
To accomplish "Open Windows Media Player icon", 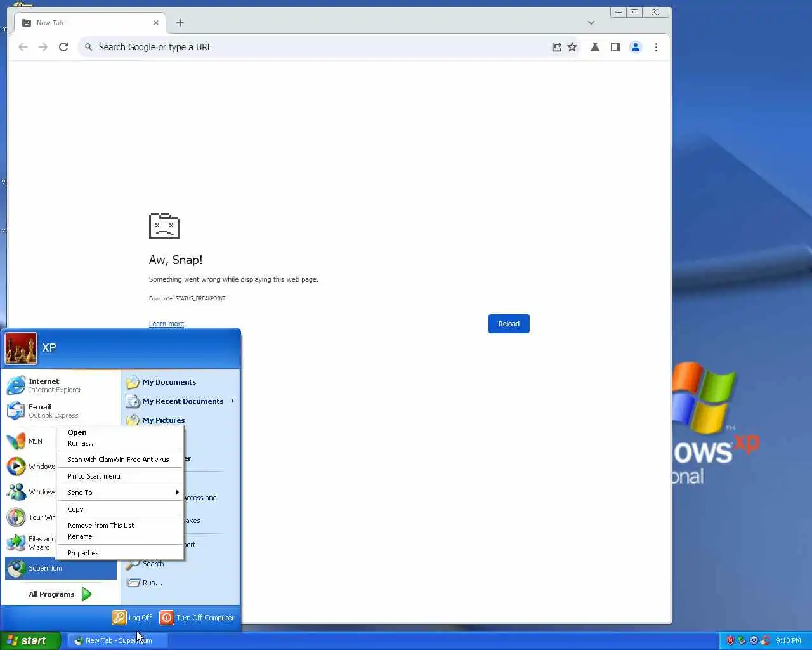I will click(16, 467).
